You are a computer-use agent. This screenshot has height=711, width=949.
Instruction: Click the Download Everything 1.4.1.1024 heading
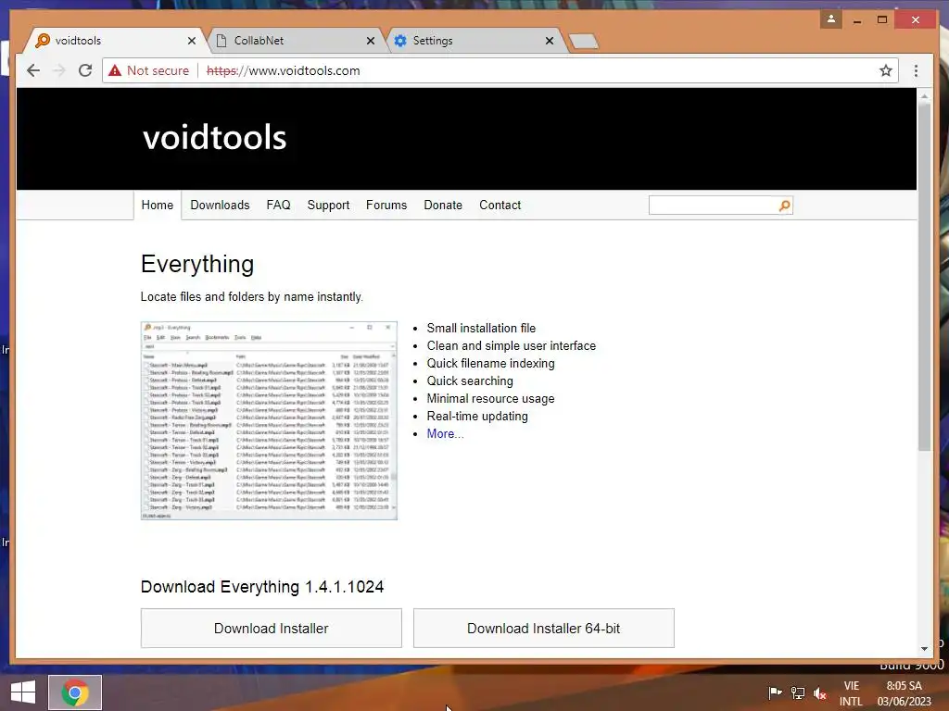[262, 587]
